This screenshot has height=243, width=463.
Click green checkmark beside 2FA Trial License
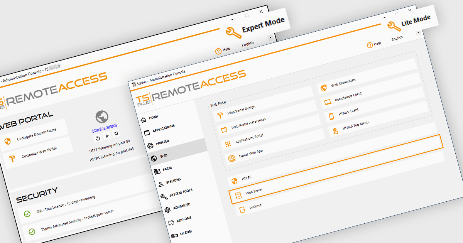(27, 214)
